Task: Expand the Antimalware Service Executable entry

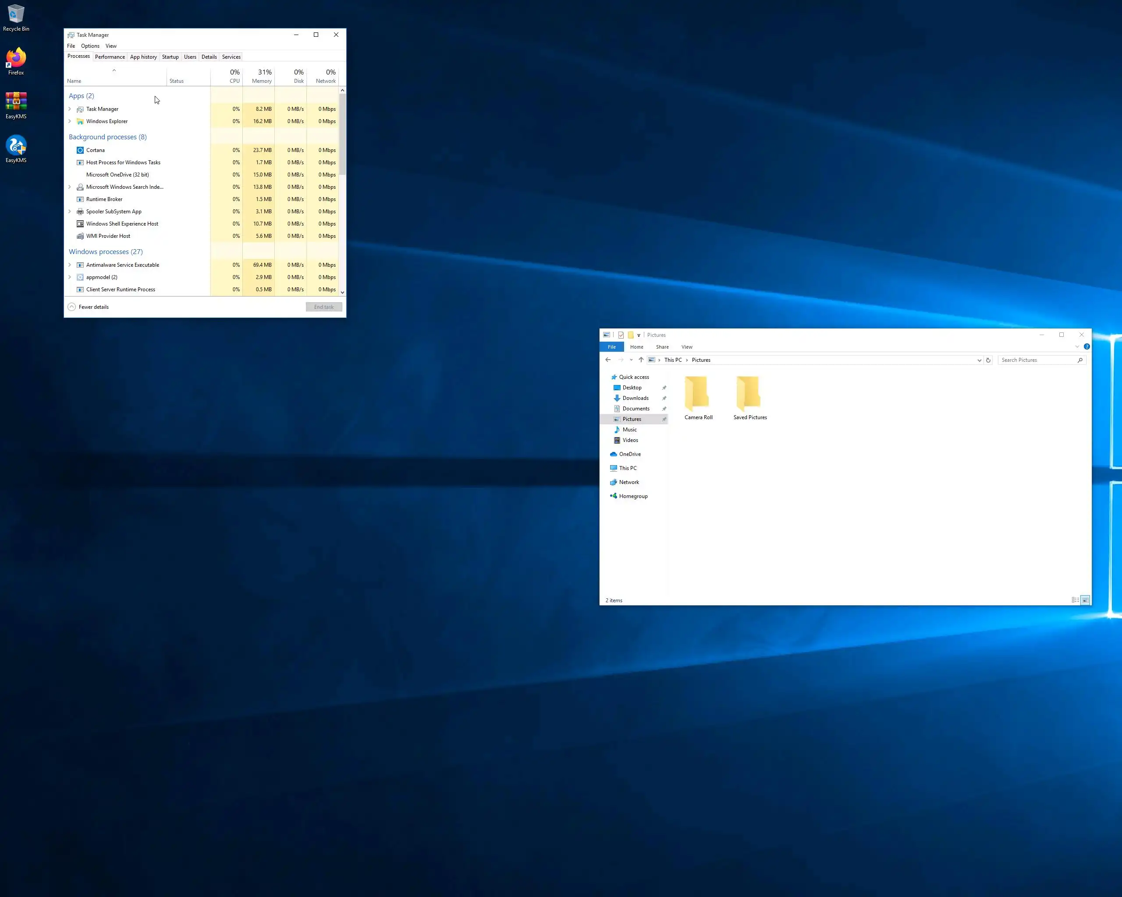Action: [70, 265]
